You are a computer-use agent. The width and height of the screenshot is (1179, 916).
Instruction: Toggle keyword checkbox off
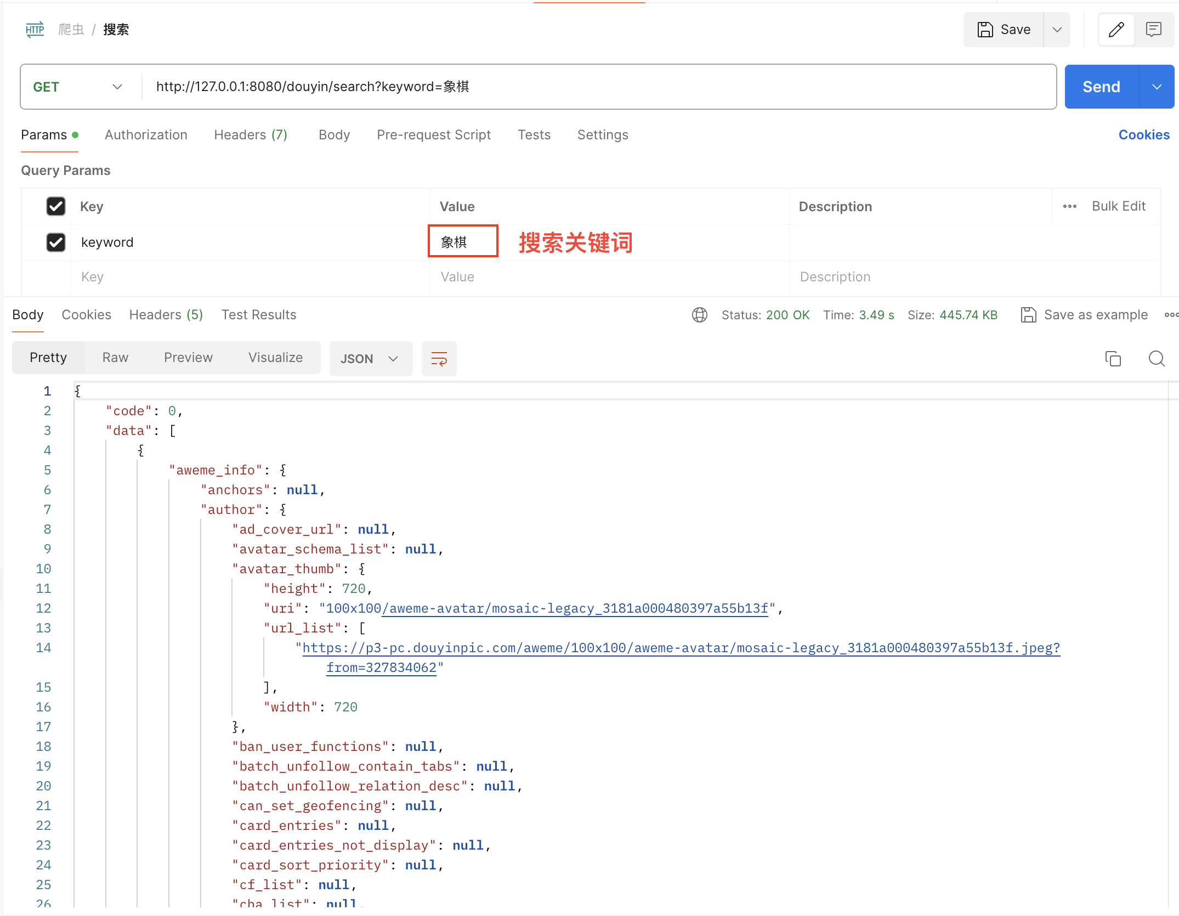(54, 242)
